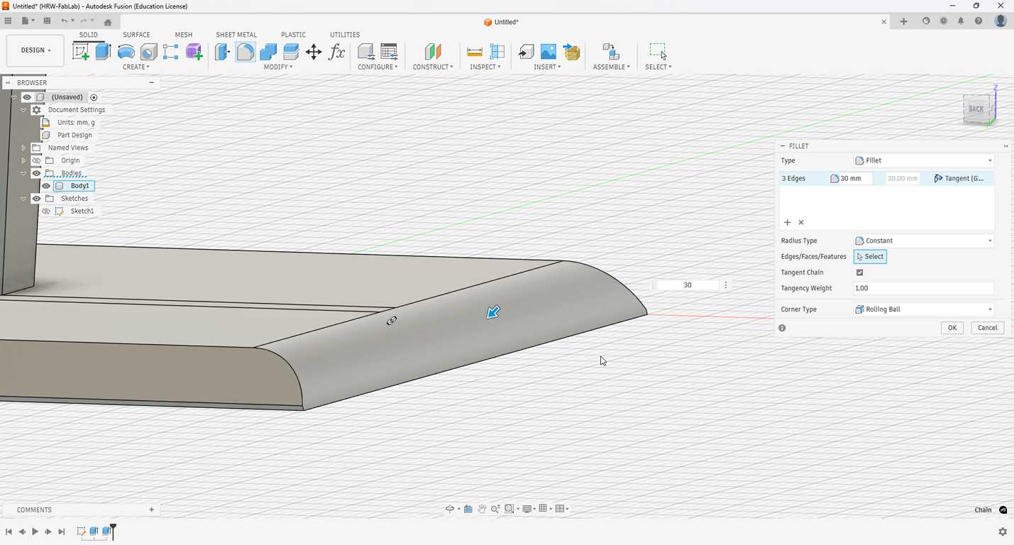Undo the last action

64,21
